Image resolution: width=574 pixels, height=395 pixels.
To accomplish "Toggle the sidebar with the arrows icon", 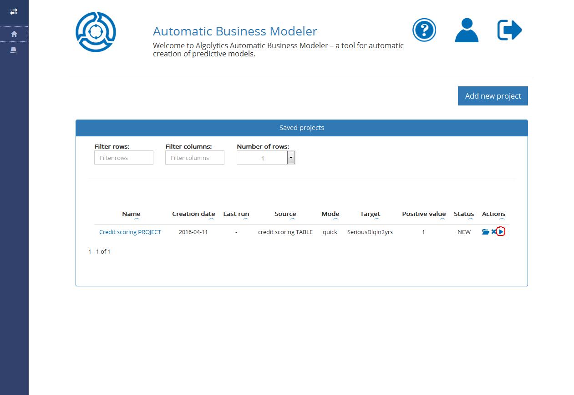I will [x=14, y=11].
